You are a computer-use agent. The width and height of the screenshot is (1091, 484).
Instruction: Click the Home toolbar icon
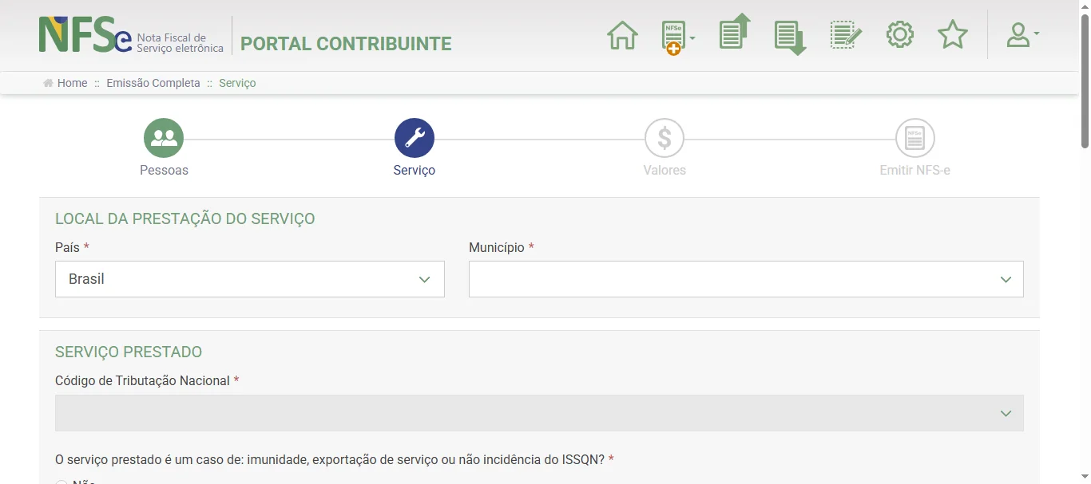point(622,34)
